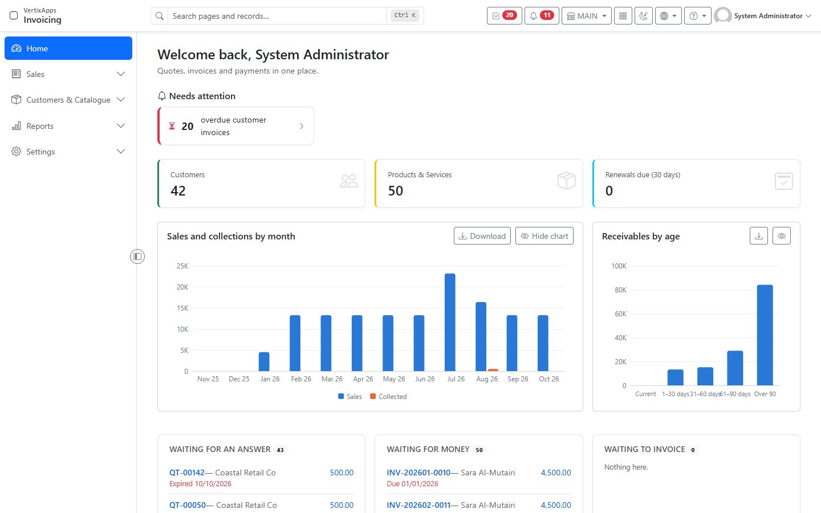821x513 pixels.
Task: Open the Renewals due (30 days) card
Action: coord(696,184)
